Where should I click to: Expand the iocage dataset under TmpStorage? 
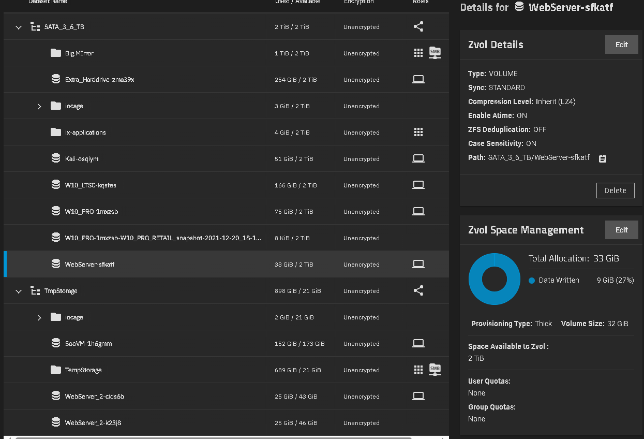[x=39, y=317]
